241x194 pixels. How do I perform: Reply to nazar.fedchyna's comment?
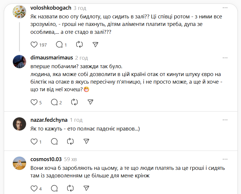point(54,142)
